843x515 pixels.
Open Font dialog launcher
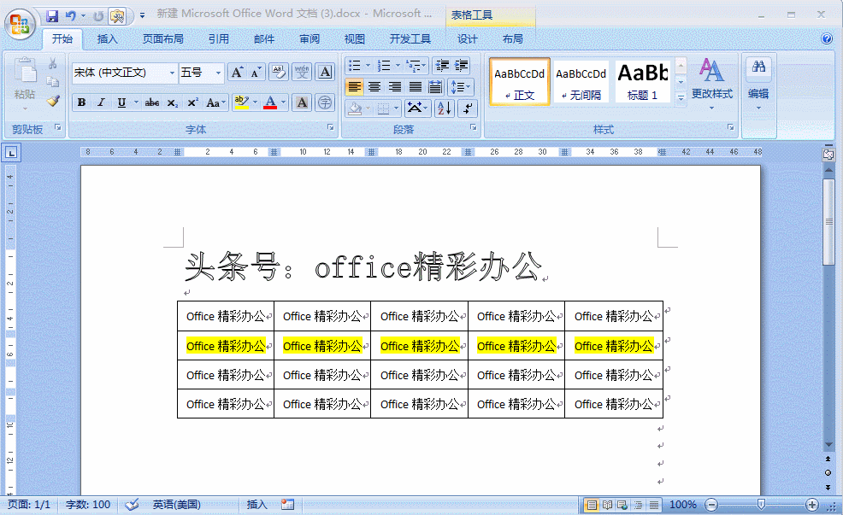coord(331,128)
